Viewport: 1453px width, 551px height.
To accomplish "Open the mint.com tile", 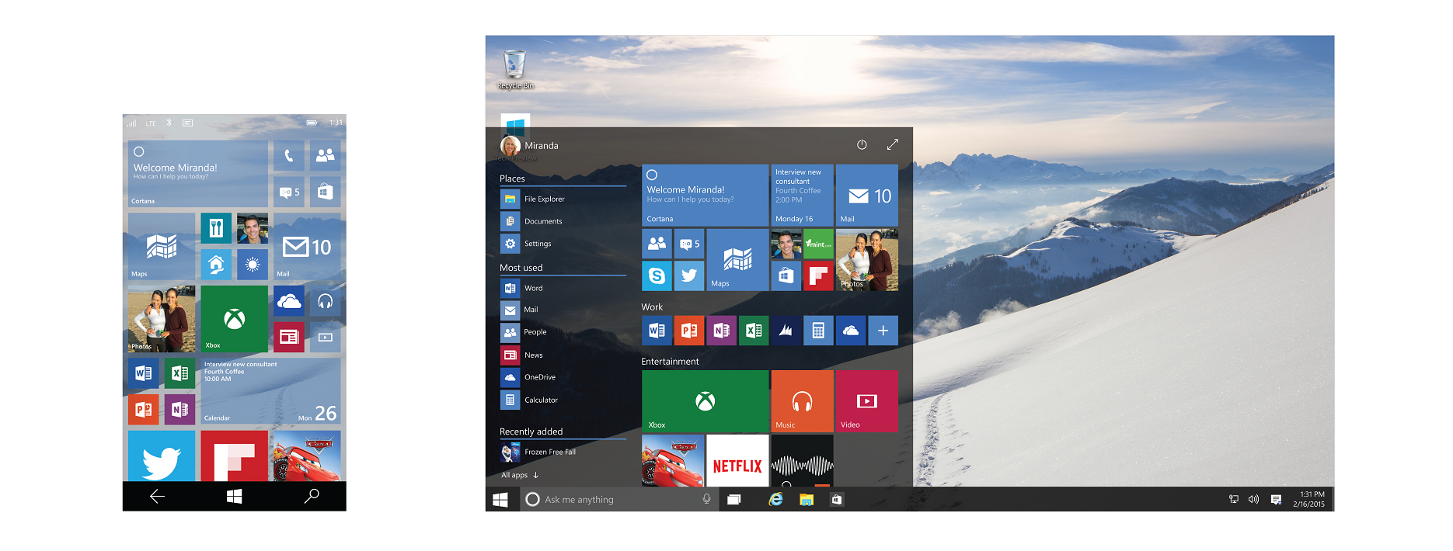I will [x=818, y=244].
